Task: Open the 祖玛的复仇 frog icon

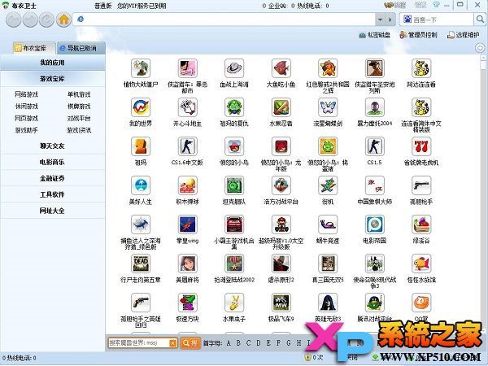Action: (234, 107)
